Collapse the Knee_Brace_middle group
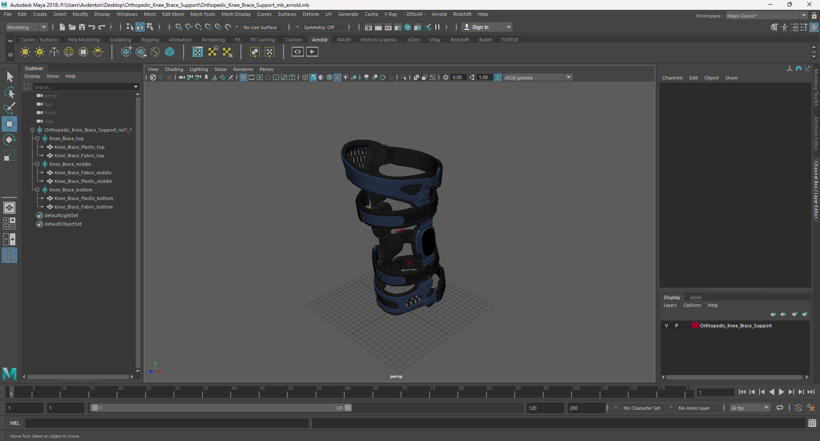Image resolution: width=820 pixels, height=441 pixels. point(38,164)
